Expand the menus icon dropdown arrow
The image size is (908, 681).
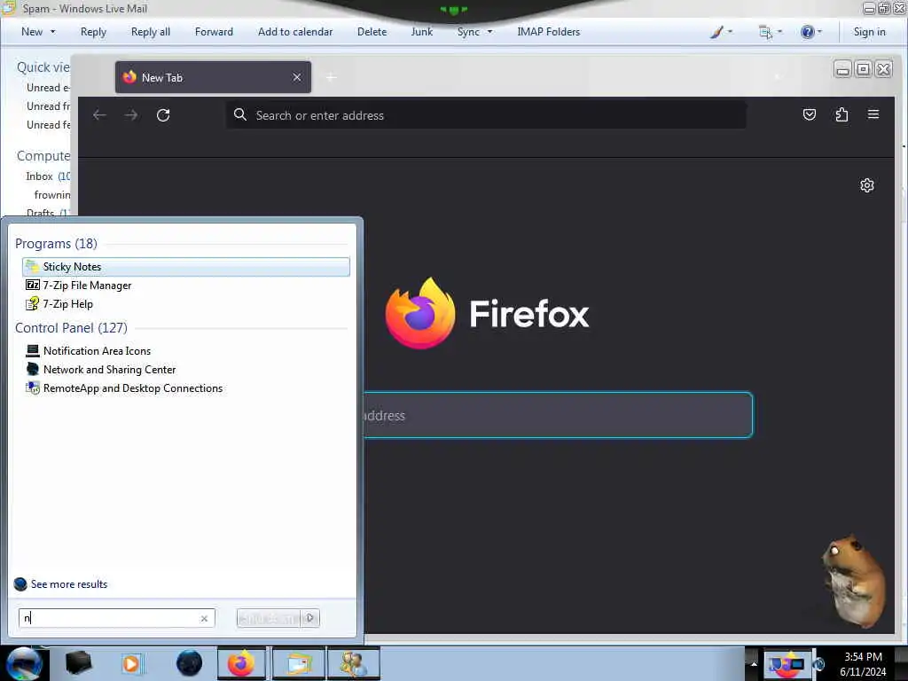tap(780, 32)
